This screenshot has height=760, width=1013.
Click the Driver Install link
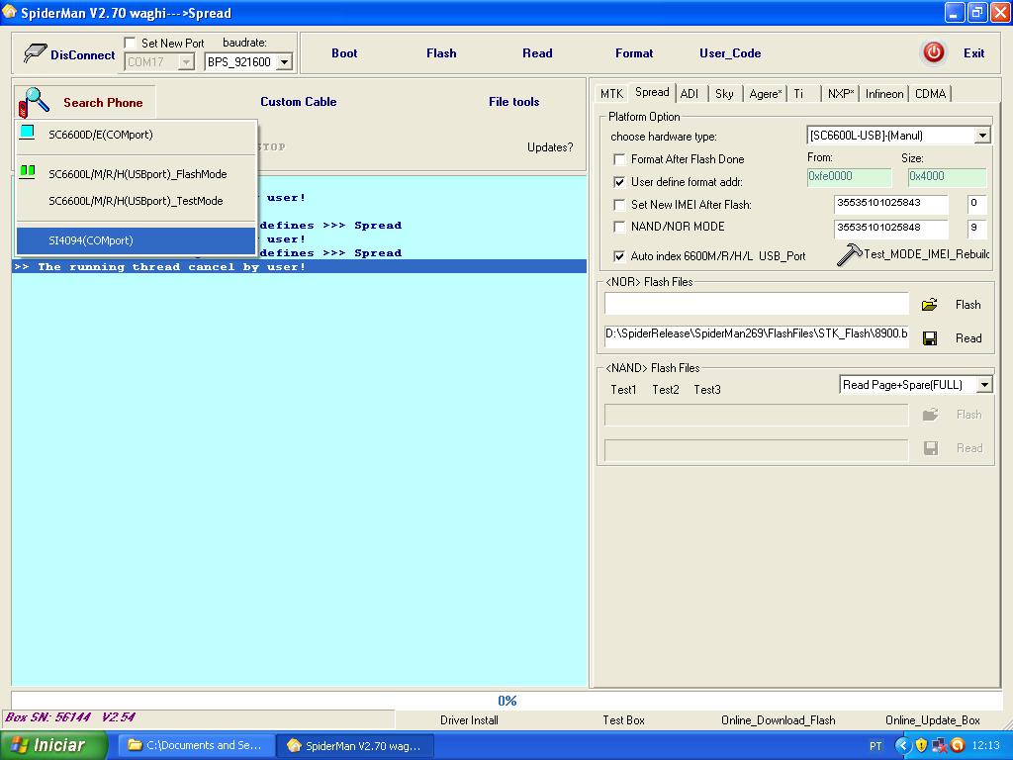(x=469, y=720)
